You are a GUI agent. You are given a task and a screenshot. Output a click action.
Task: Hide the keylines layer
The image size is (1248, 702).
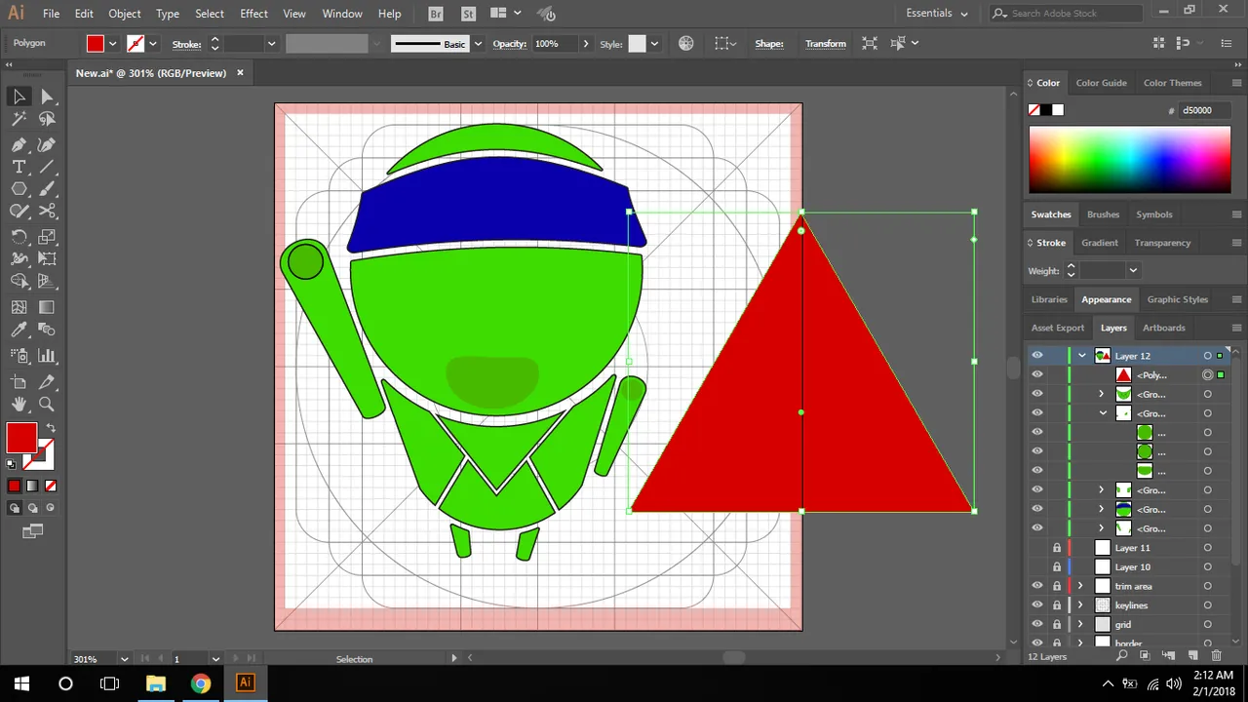point(1037,605)
